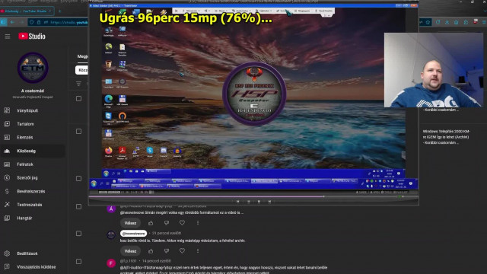Tick the first comment checkbox below the filter

(x=78, y=98)
